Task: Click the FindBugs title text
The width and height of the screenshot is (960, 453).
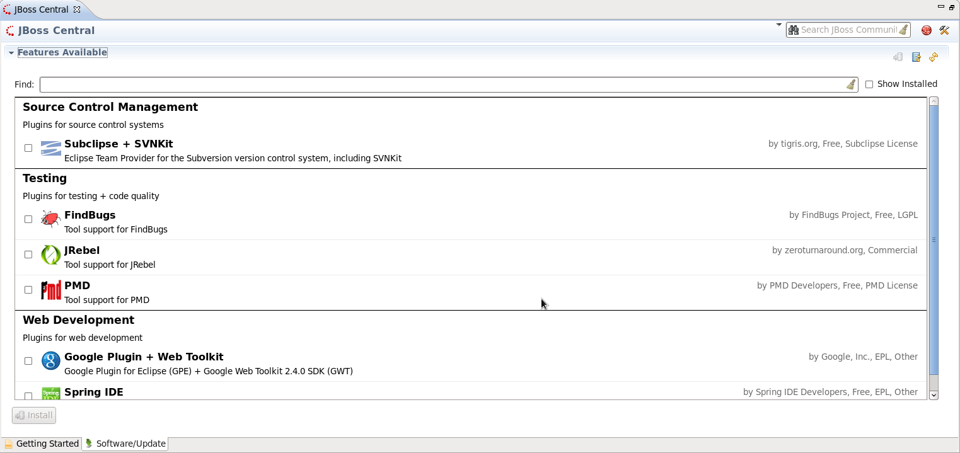Action: click(90, 215)
